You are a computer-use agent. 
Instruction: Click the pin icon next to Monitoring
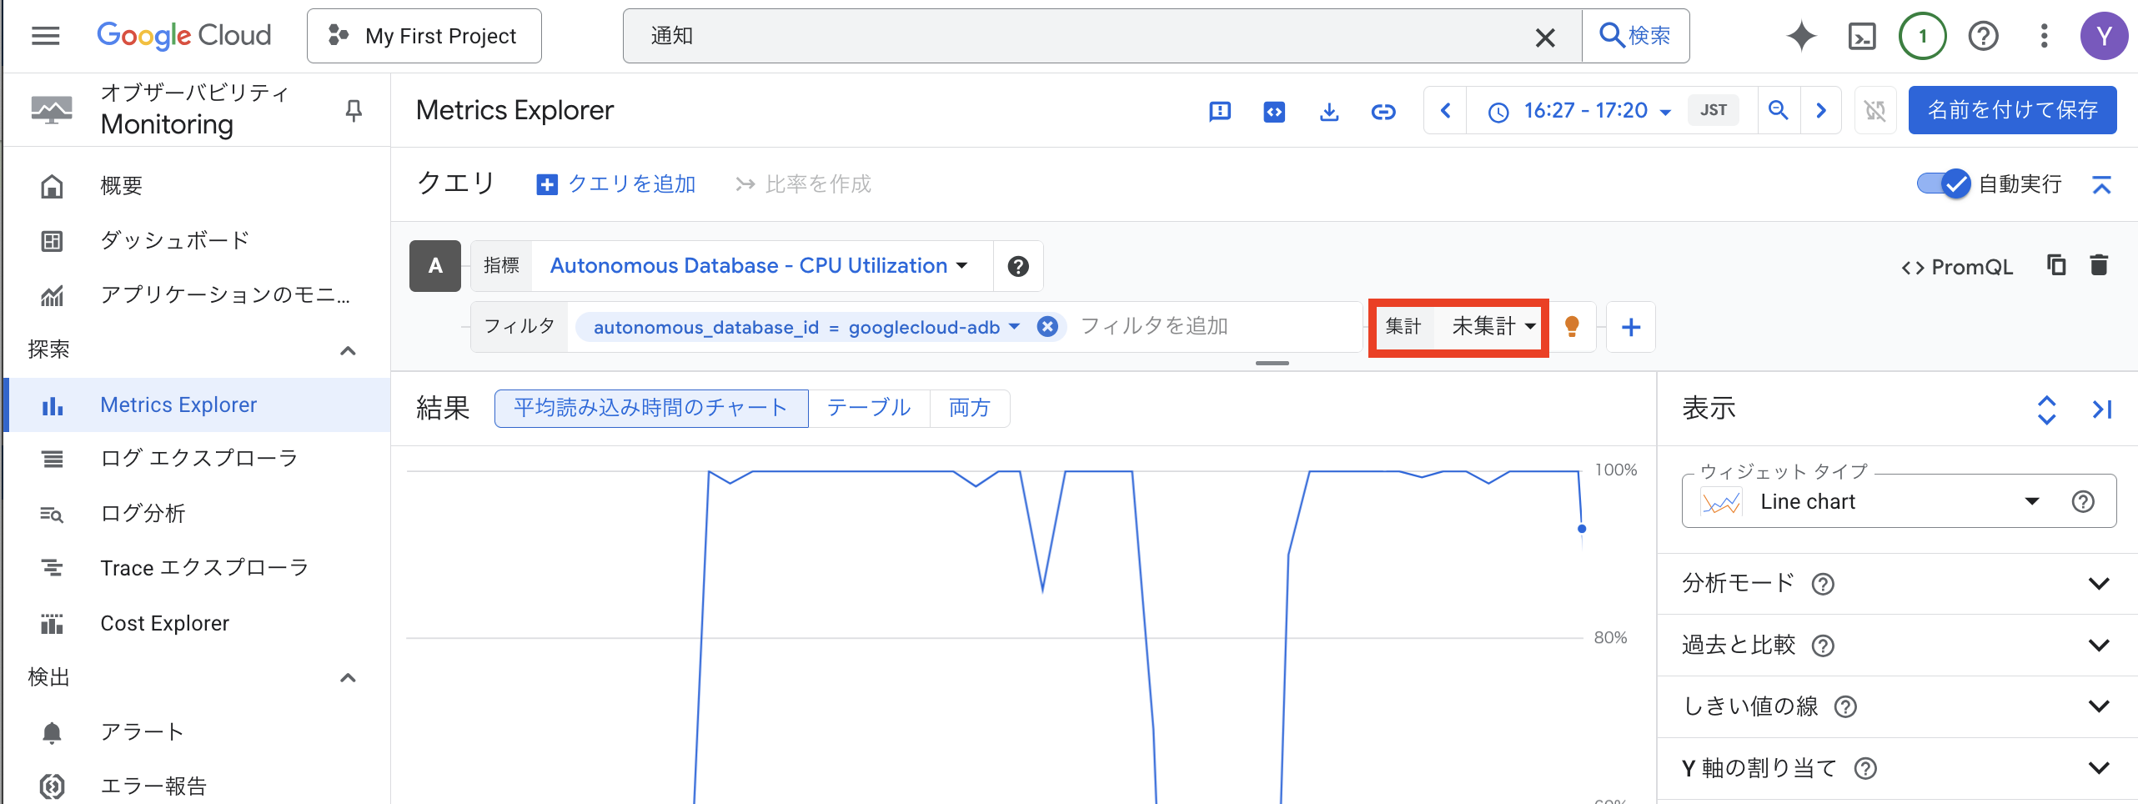tap(353, 109)
